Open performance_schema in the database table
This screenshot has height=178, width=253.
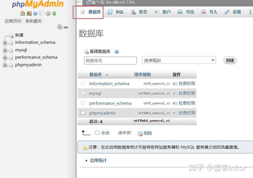[110, 103]
